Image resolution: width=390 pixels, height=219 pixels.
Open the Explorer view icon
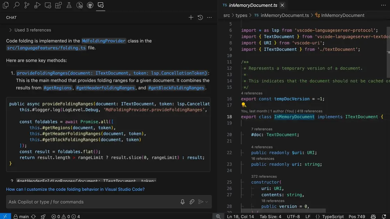(6, 5)
